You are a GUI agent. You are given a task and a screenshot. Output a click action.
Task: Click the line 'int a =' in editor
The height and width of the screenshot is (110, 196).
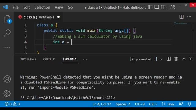61,42
